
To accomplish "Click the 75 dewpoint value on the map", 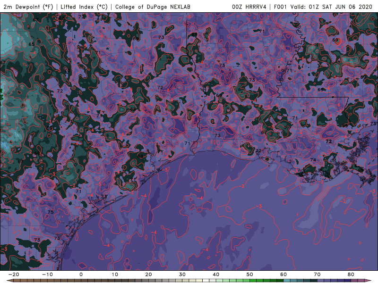I will point(51,212).
